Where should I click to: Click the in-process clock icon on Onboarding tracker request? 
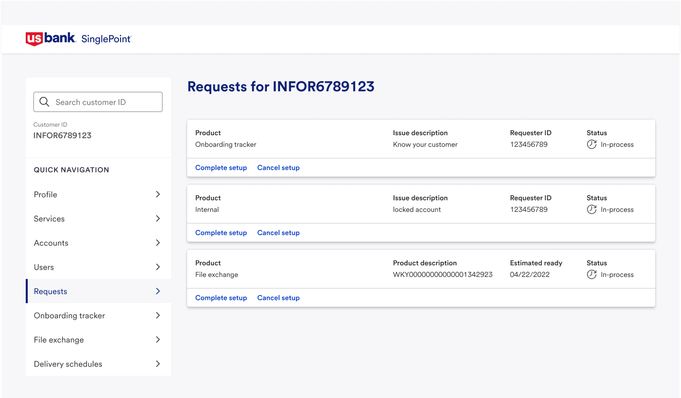point(592,144)
